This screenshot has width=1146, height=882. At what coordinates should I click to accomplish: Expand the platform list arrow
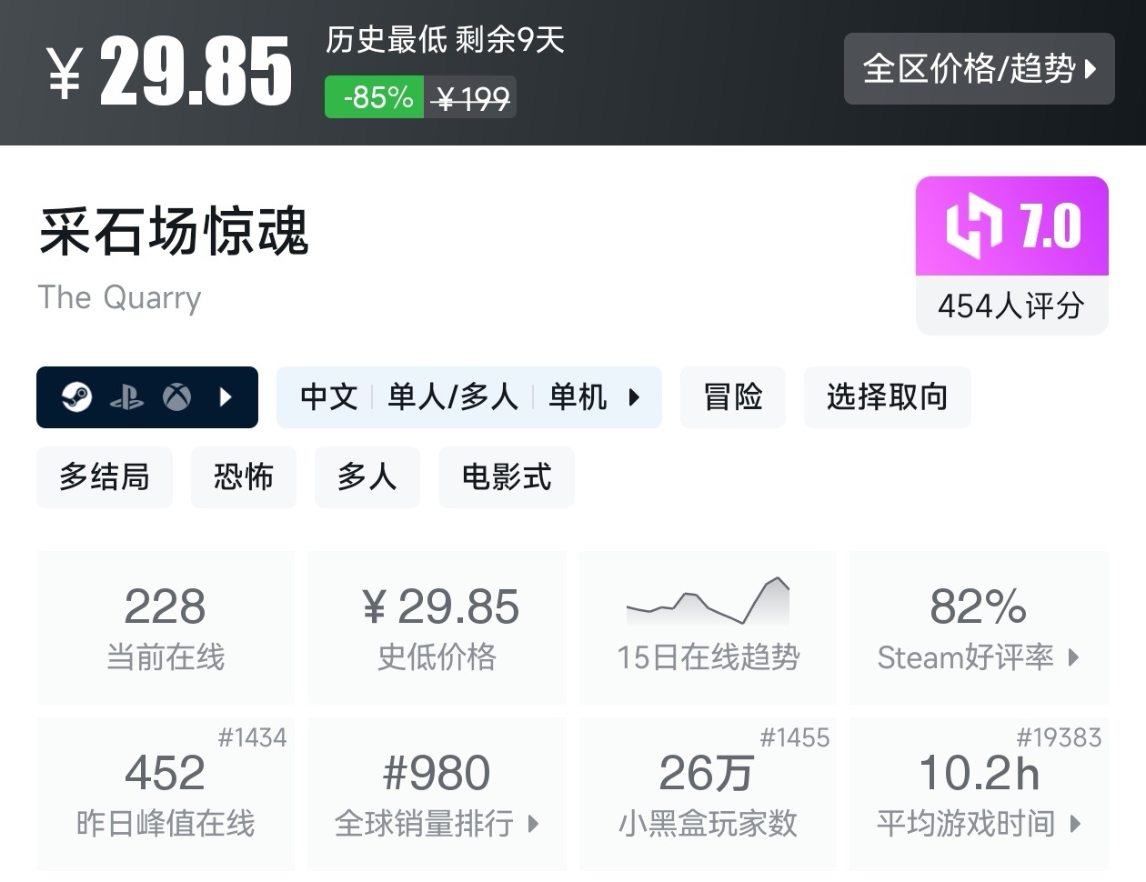[226, 396]
